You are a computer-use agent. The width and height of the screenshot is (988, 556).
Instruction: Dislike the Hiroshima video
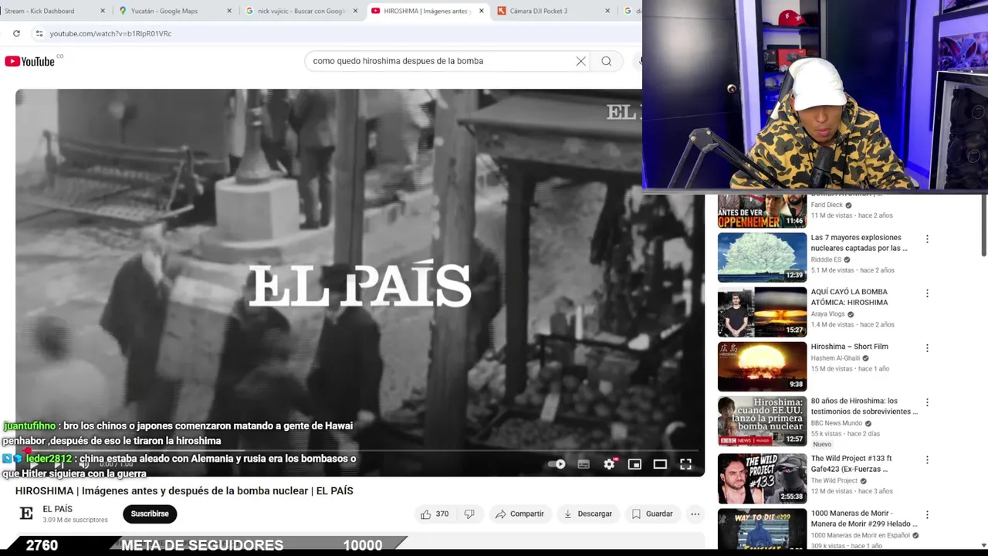[x=469, y=514]
